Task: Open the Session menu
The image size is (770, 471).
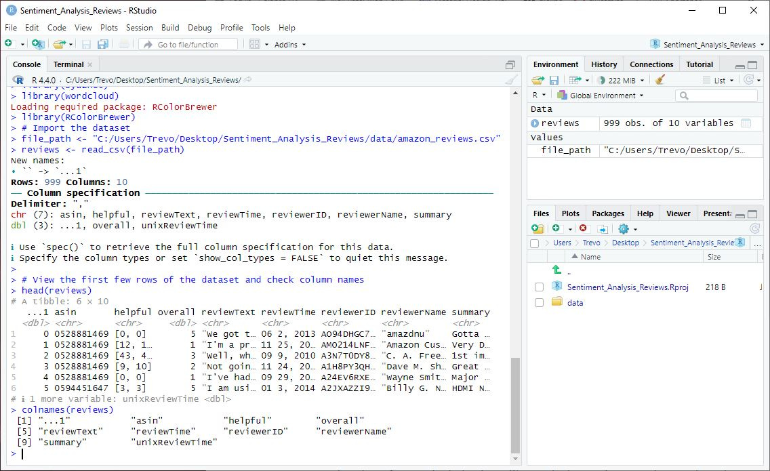Action: click(x=140, y=28)
